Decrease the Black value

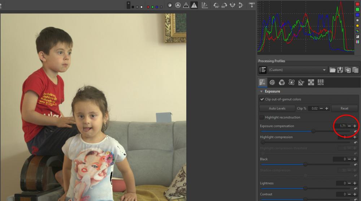349,159
